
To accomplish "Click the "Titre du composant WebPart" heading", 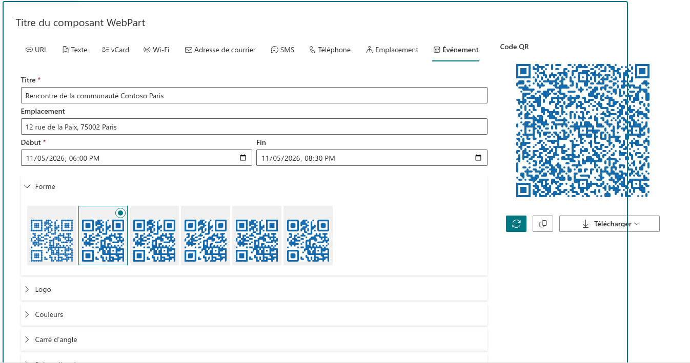I will (80, 23).
